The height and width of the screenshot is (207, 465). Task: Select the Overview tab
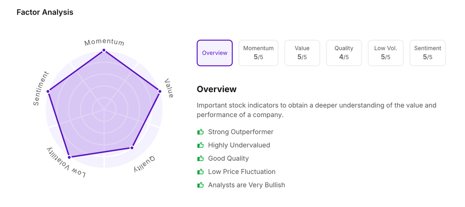coord(215,53)
